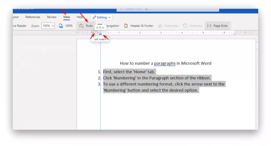Open the Zoom percentage combo box
This screenshot has height=146, width=271.
48,26
